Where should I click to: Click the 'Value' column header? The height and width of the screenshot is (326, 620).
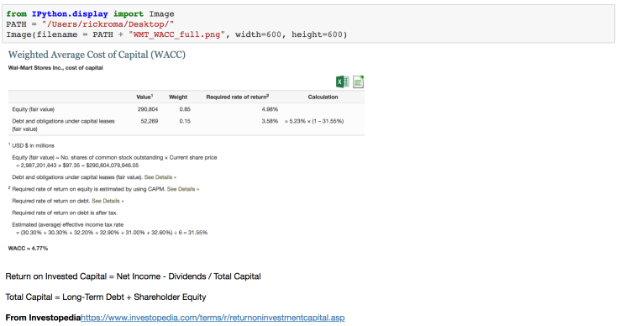tap(144, 97)
